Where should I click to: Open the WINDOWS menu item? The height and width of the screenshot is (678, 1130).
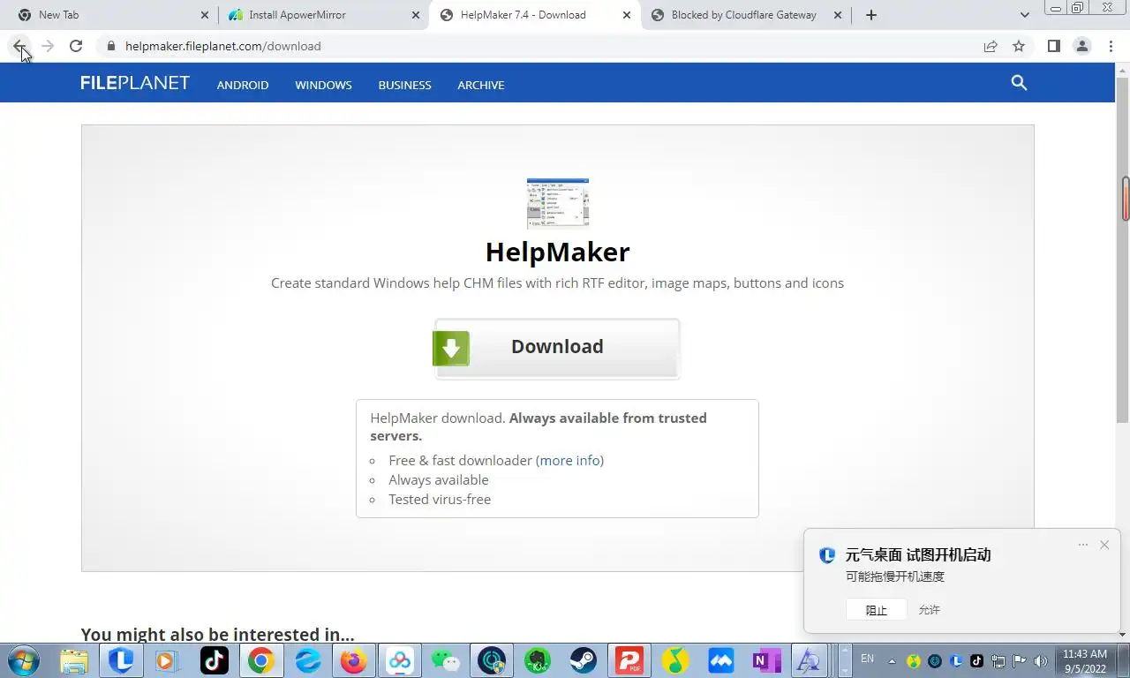tap(323, 85)
